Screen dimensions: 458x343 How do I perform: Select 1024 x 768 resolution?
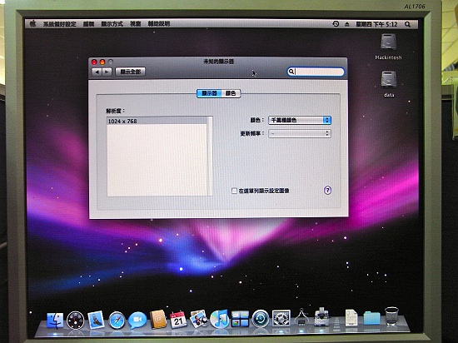(157, 121)
